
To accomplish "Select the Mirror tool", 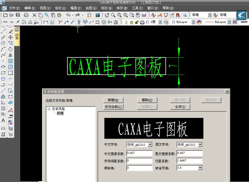I will coord(11,55).
